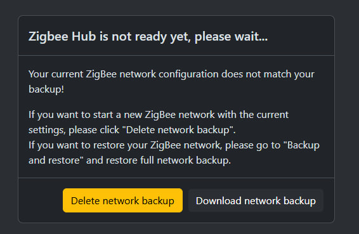Click the word 'settings,' in the message body

pos(47,130)
